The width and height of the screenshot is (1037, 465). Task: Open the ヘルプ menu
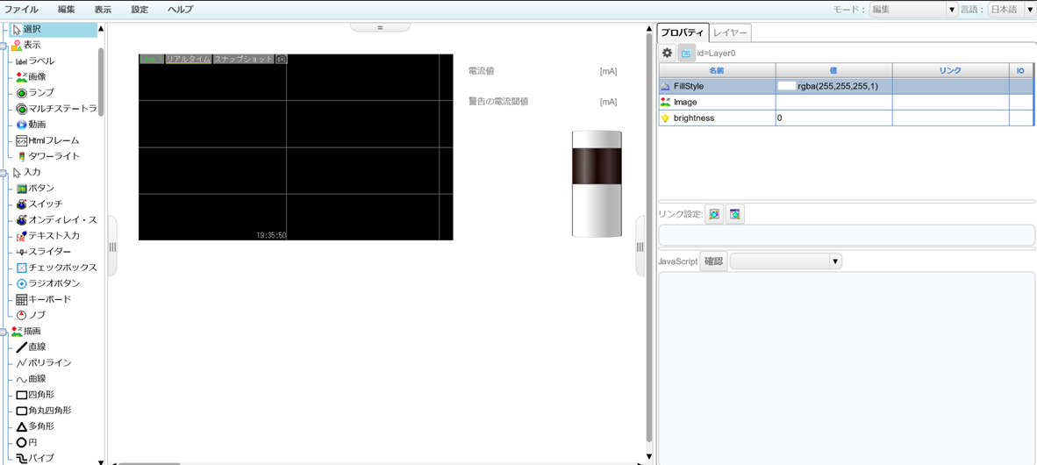click(181, 10)
